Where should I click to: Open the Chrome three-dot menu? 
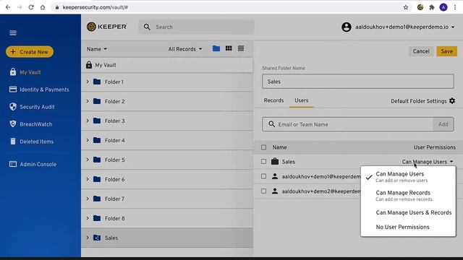point(455,7)
